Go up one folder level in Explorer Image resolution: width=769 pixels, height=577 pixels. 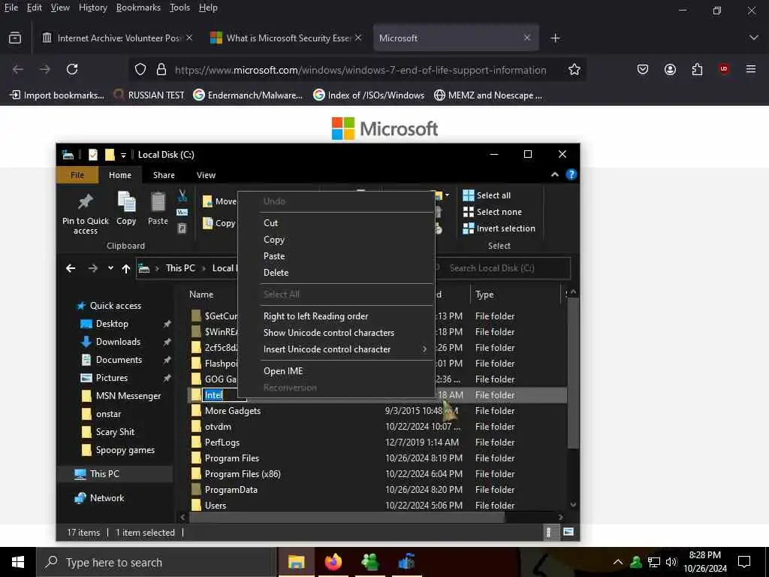pyautogui.click(x=126, y=268)
